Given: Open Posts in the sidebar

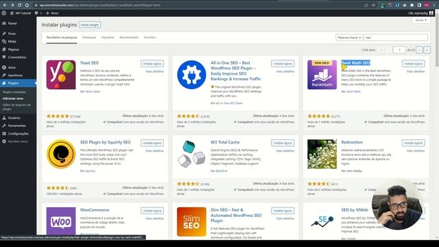Looking at the screenshot, I should (12, 34).
